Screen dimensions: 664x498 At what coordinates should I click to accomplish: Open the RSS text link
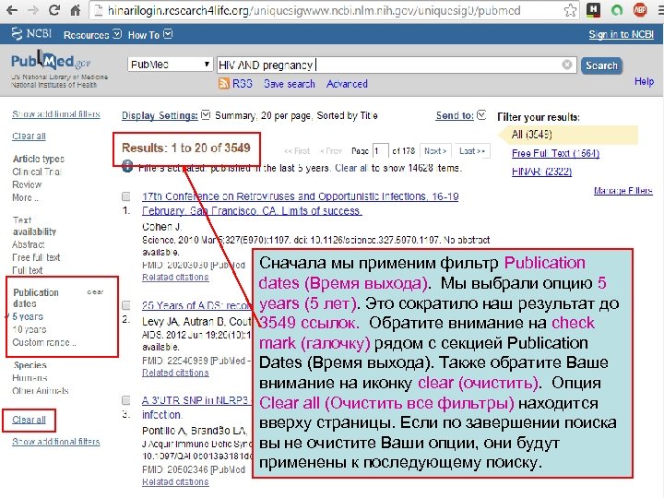point(243,84)
